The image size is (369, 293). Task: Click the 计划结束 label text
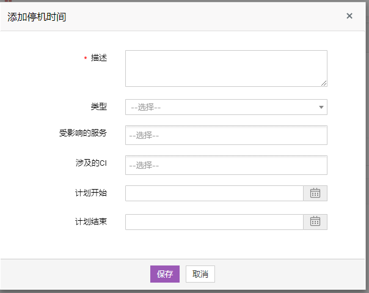click(x=90, y=221)
